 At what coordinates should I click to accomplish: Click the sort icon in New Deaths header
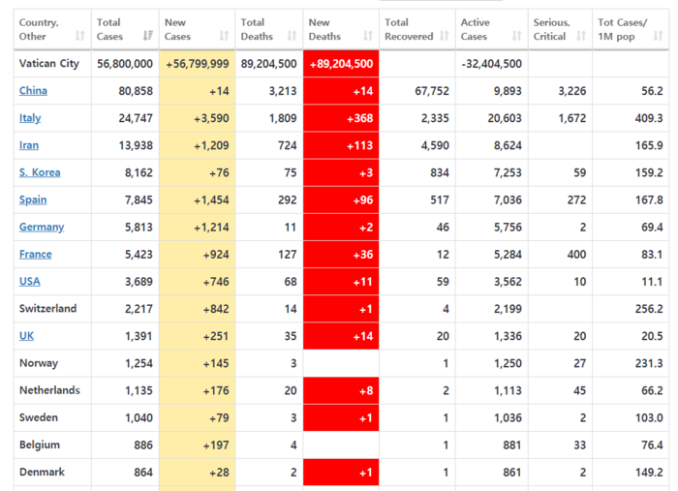(x=367, y=36)
